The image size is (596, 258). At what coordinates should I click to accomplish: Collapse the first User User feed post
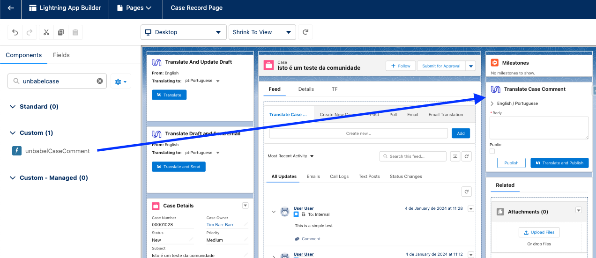(274, 212)
